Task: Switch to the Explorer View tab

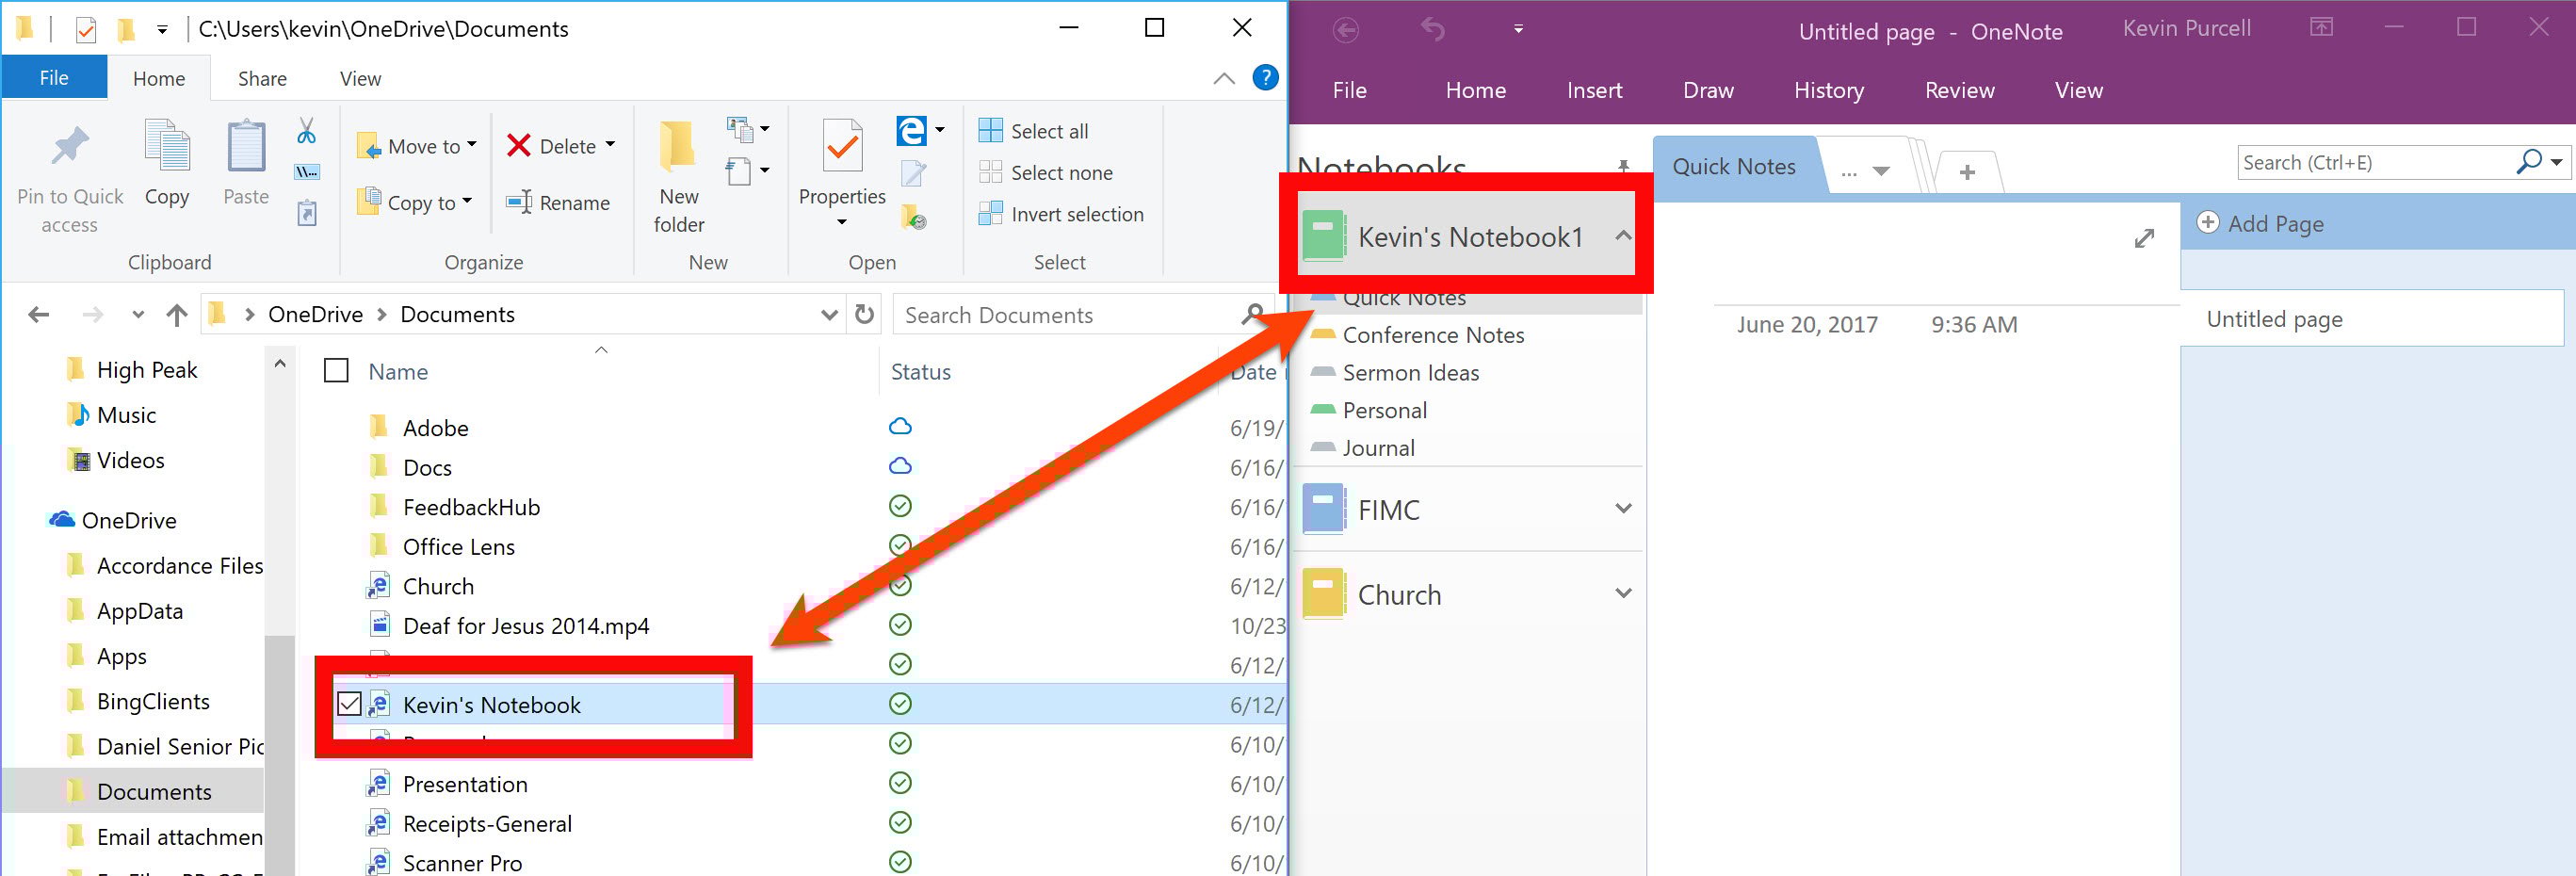Action: tap(360, 79)
